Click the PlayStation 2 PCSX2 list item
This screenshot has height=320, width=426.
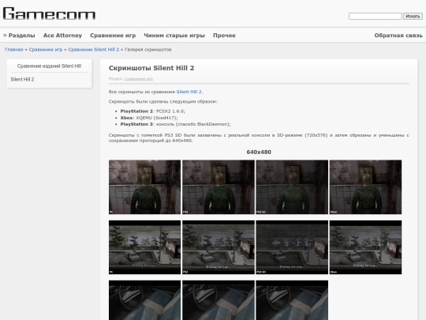pyautogui.click(x=153, y=111)
